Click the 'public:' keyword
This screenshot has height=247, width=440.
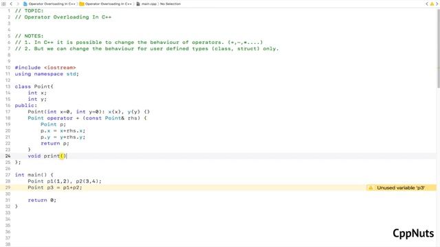coord(26,105)
